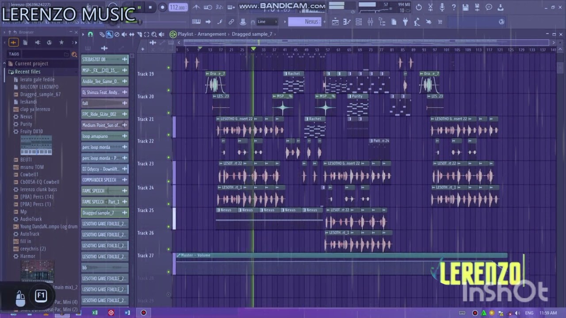Select the browser favorites star tab
566x318 pixels.
tap(61, 42)
